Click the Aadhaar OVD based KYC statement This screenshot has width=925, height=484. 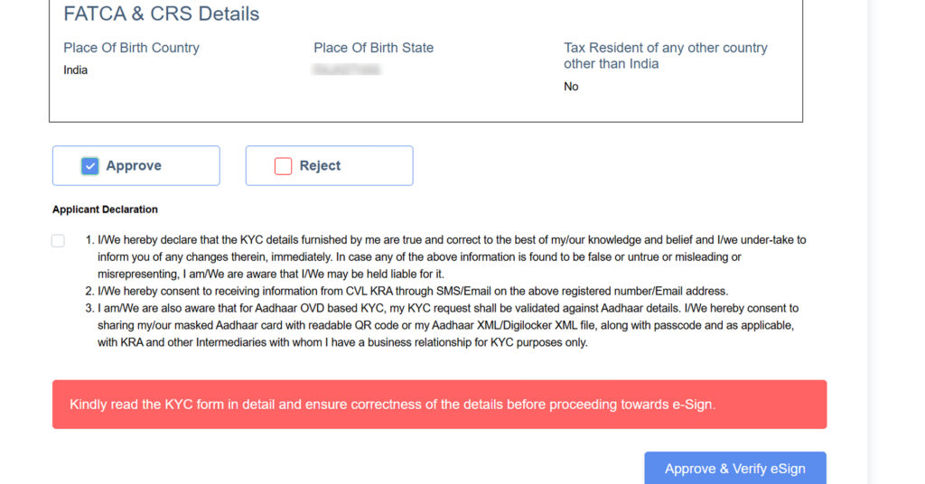448,325
